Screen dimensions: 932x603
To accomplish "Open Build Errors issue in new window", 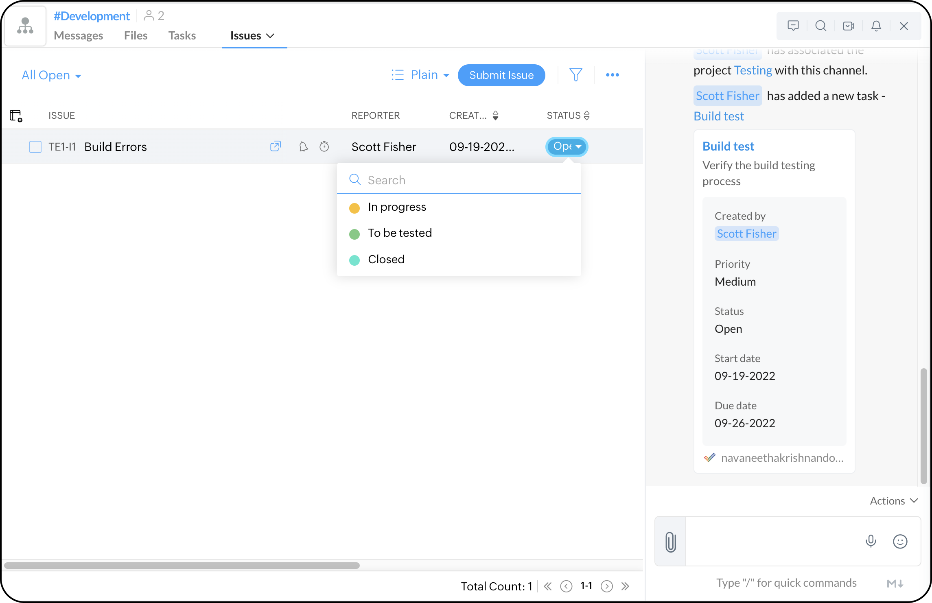I will tap(276, 146).
